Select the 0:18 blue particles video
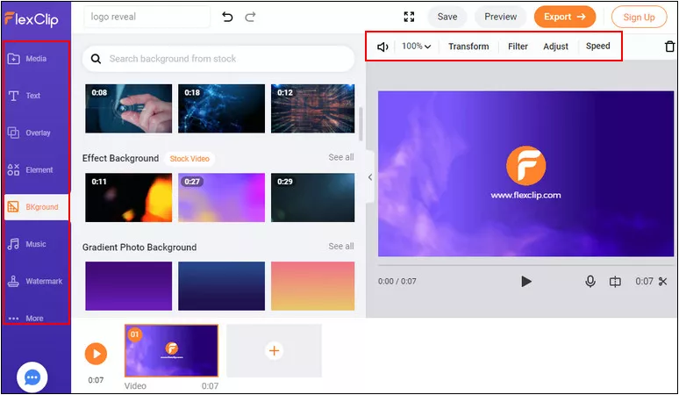The width and height of the screenshot is (679, 395). click(x=221, y=109)
